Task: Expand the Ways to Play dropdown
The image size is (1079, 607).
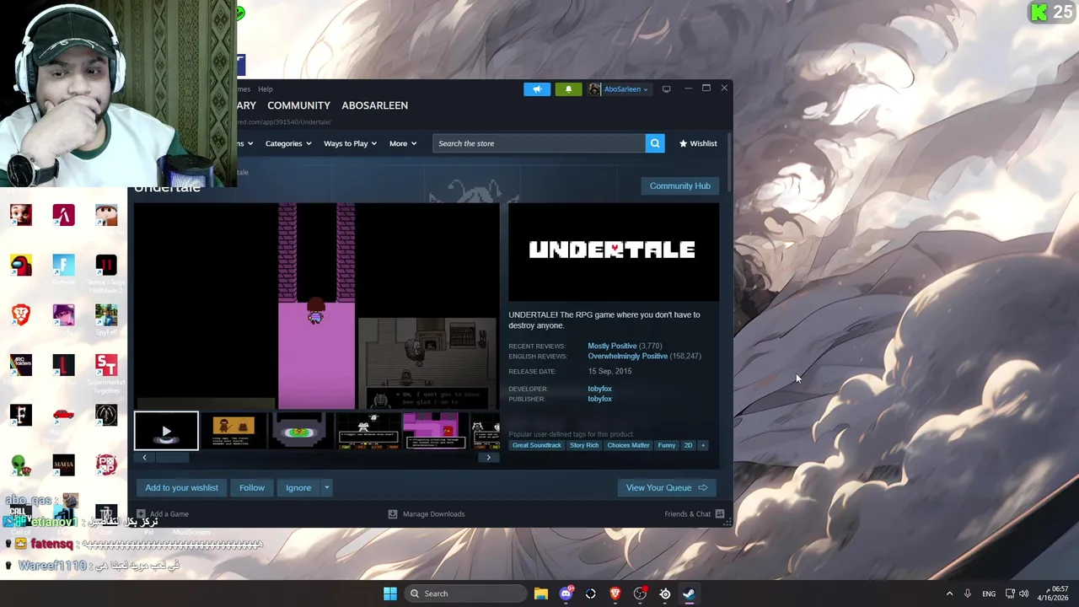Action: (351, 143)
